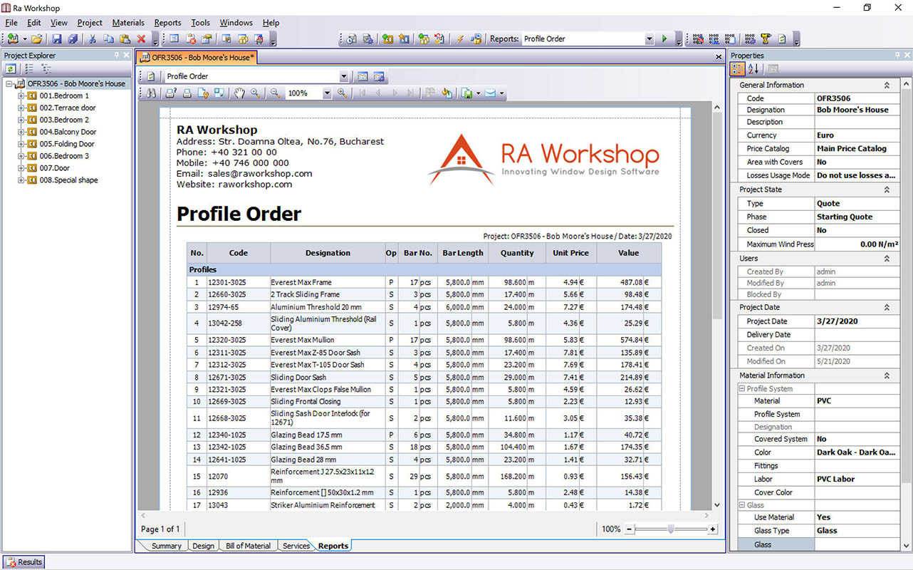Open the Tools menu
Screen dimensions: 913x570
point(201,23)
